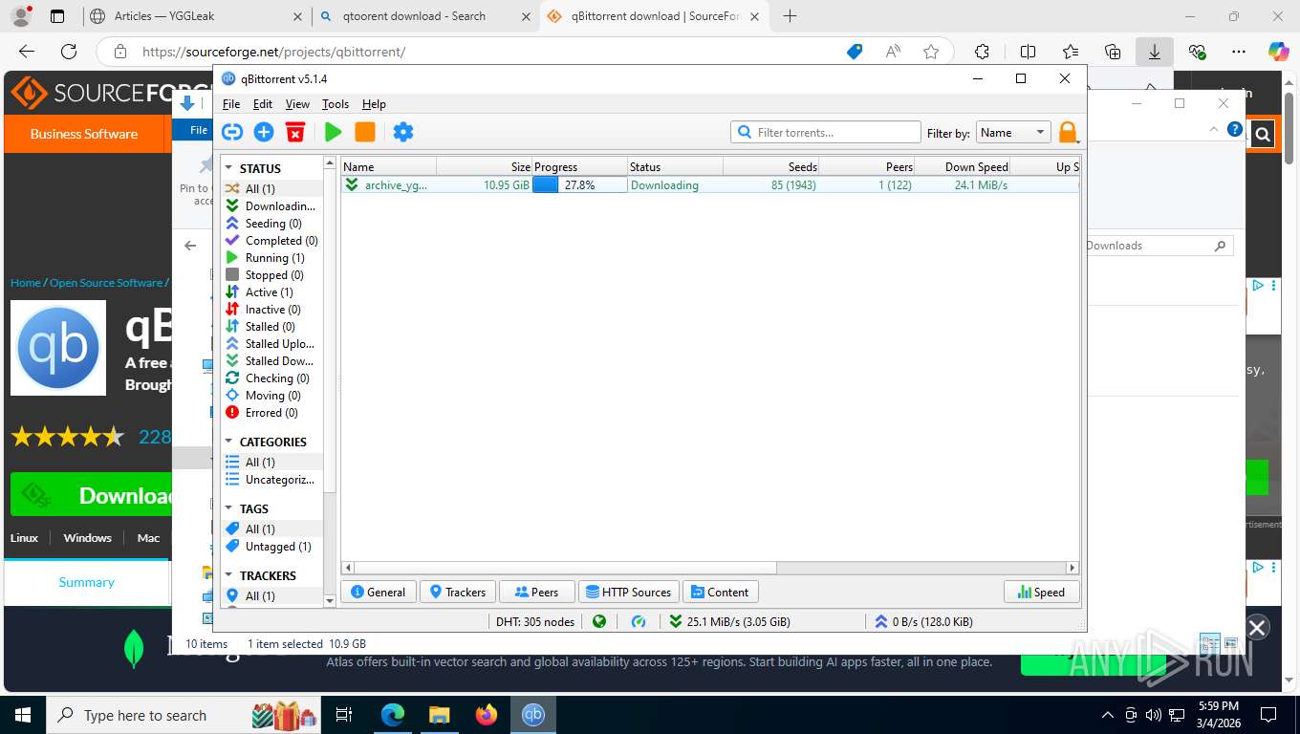1300x734 pixels.
Task: Click the Windows Start button
Action: point(23,715)
